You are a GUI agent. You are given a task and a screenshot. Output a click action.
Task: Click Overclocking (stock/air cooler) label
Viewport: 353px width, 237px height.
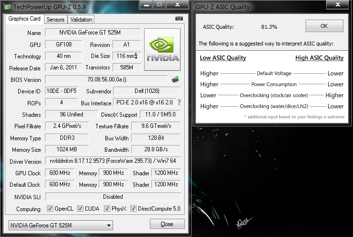point(274,95)
